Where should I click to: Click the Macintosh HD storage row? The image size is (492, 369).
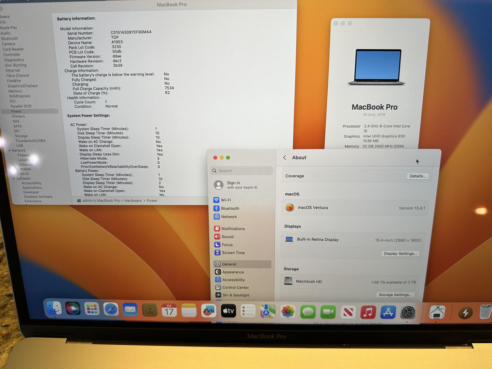click(350, 282)
